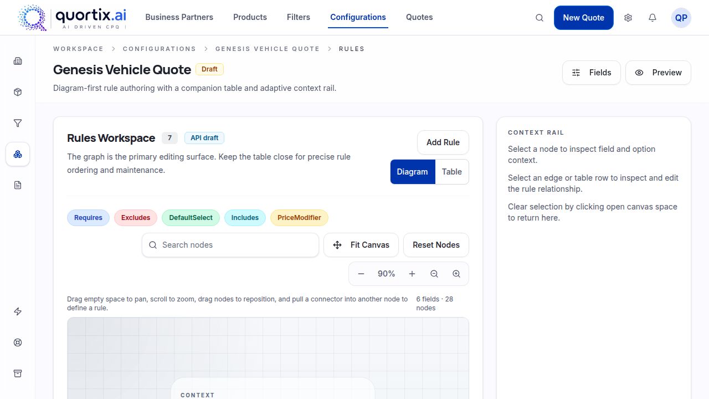Click the Rules breadcrumb
Viewport: 709px width, 399px height.
pyautogui.click(x=352, y=49)
